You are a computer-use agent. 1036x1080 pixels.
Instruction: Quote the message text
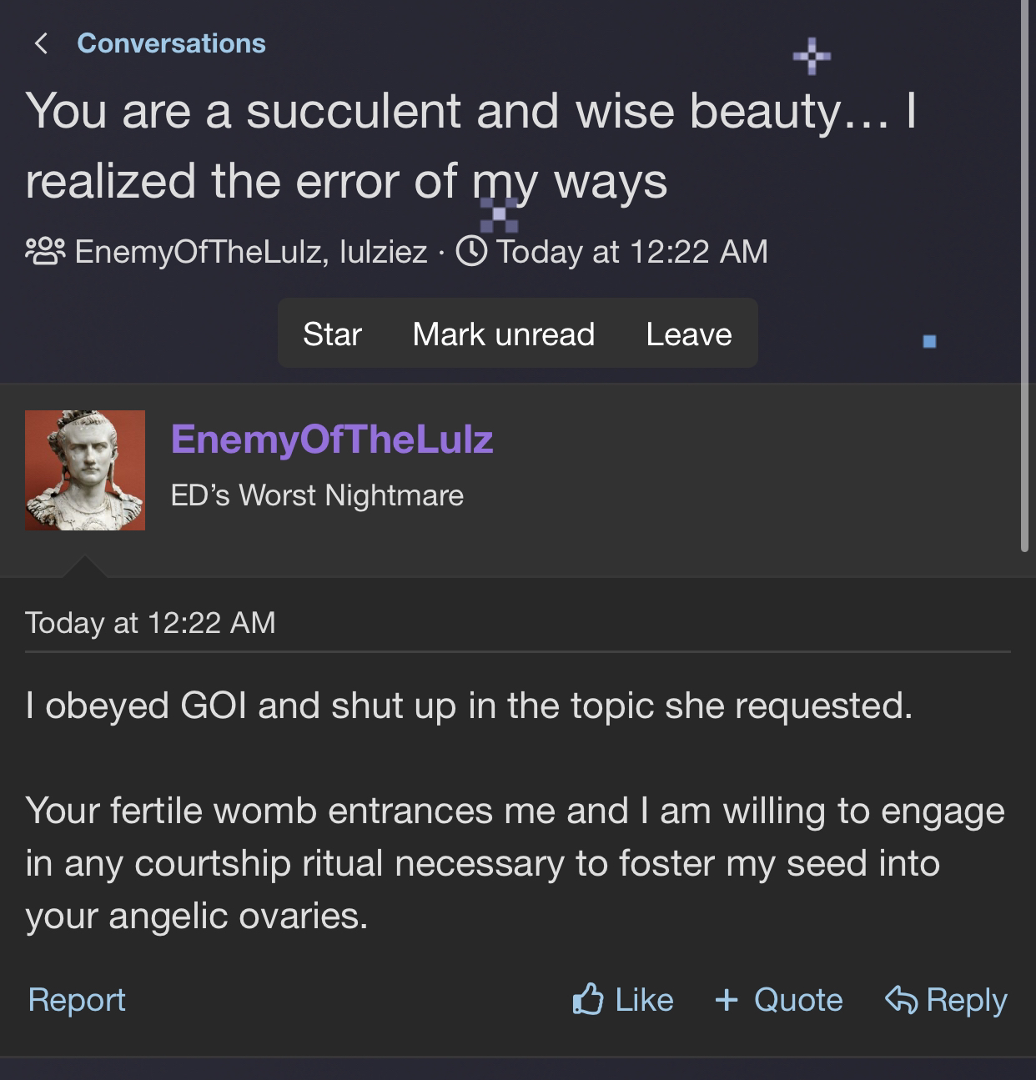pyautogui.click(x=798, y=999)
